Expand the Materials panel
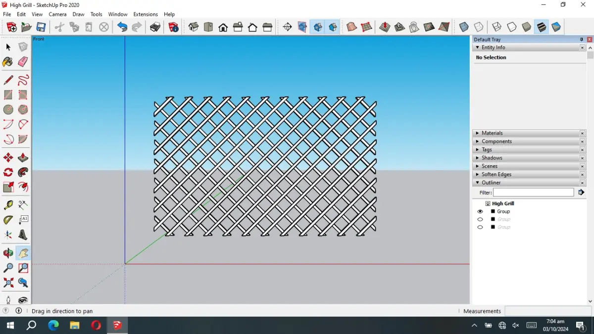594x334 pixels. [x=477, y=133]
